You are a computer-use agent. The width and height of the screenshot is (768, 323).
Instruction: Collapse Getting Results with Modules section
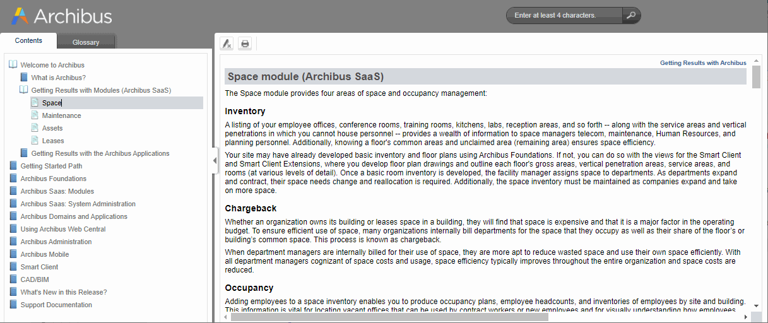(x=24, y=90)
